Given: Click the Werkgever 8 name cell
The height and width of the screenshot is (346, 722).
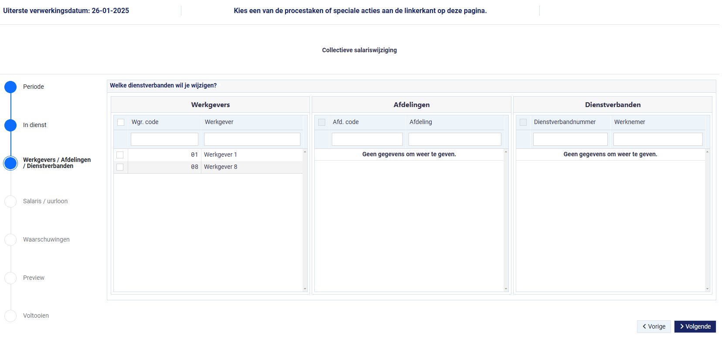Looking at the screenshot, I should coord(252,167).
